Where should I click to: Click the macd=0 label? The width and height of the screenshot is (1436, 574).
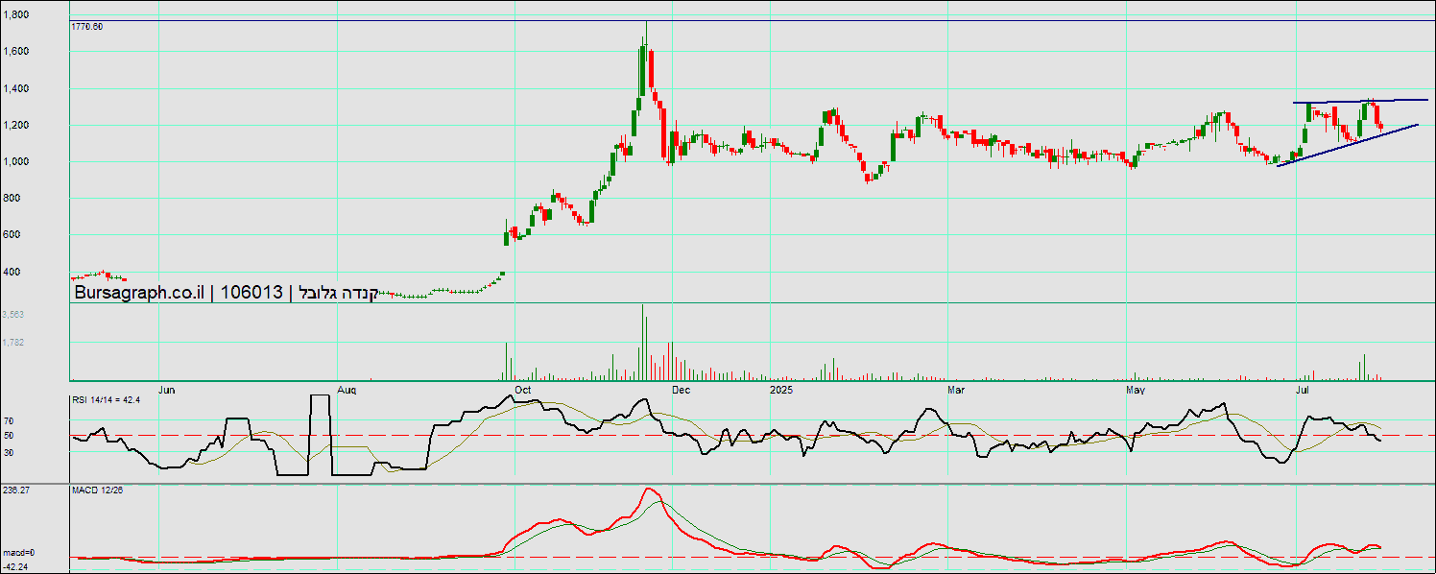point(18,553)
